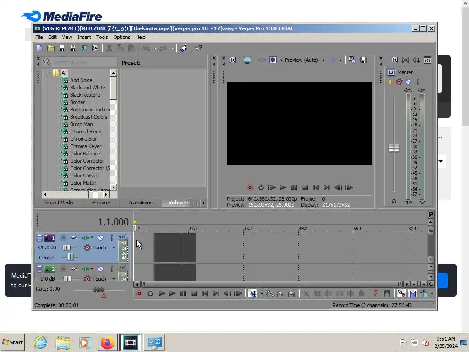Image resolution: width=469 pixels, height=352 pixels.
Task: Mute the Master bus output
Action: tap(408, 82)
